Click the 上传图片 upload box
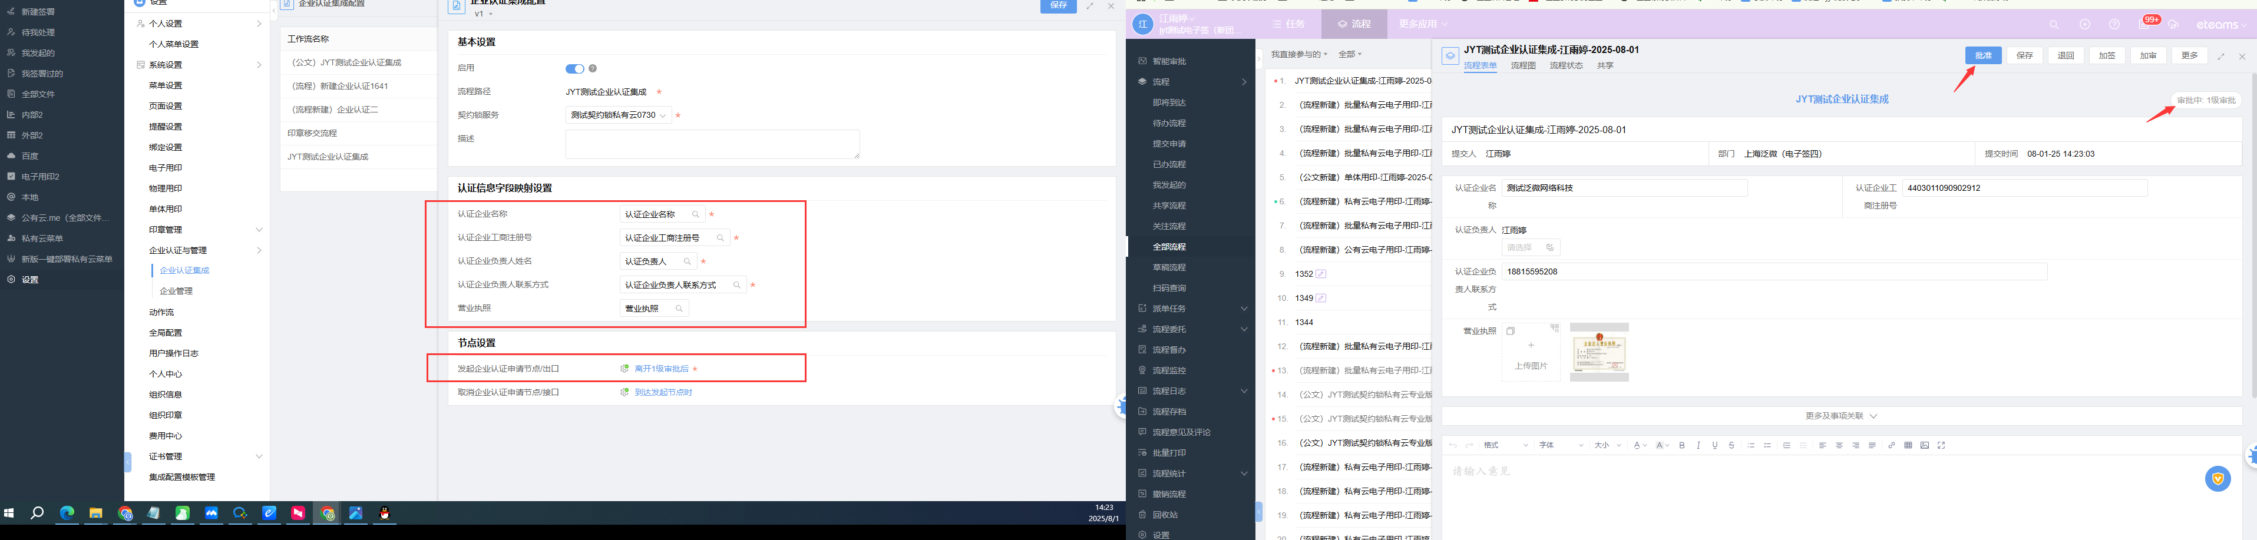This screenshot has height=540, width=2257. 1531,352
